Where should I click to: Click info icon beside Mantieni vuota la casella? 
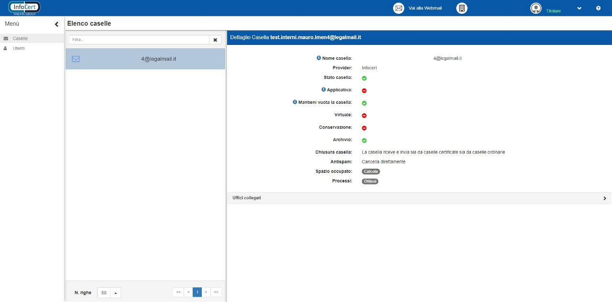(295, 102)
